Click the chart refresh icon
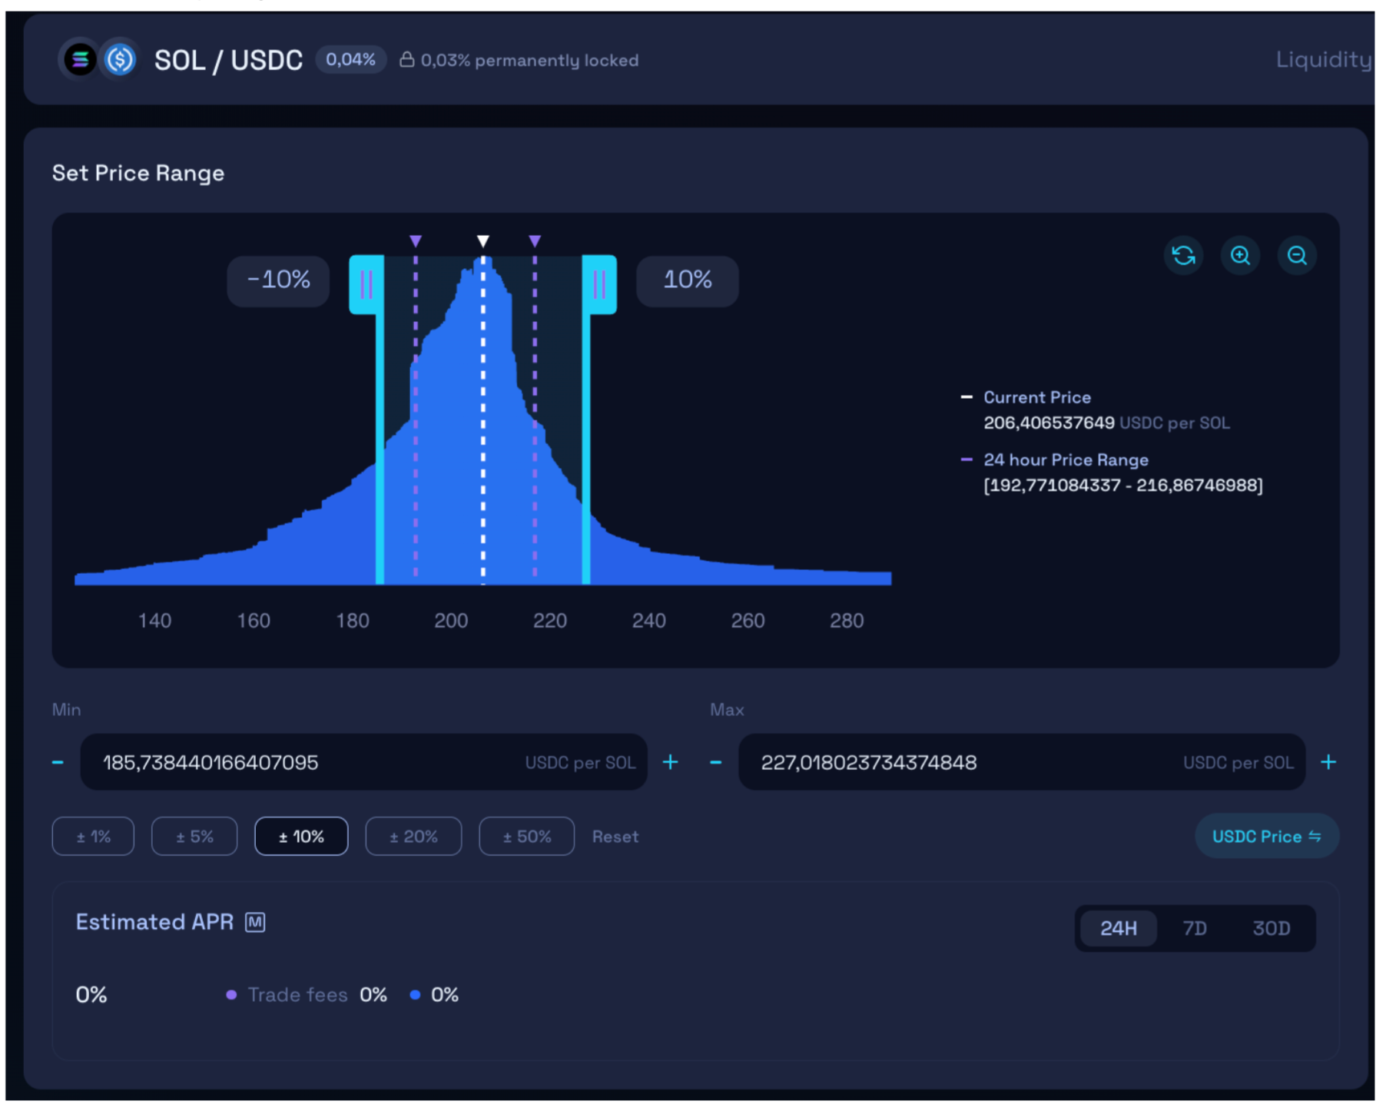Viewport: 1386px width, 1114px height. tap(1183, 255)
